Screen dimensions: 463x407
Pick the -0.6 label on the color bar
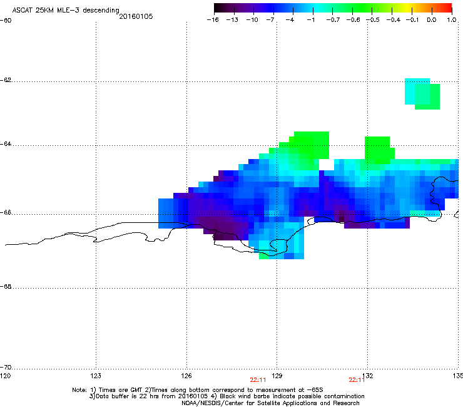(x=353, y=20)
